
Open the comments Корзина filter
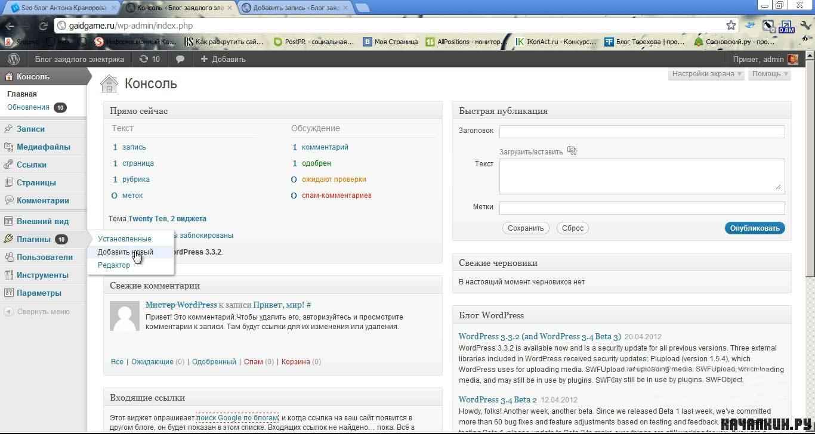click(295, 362)
